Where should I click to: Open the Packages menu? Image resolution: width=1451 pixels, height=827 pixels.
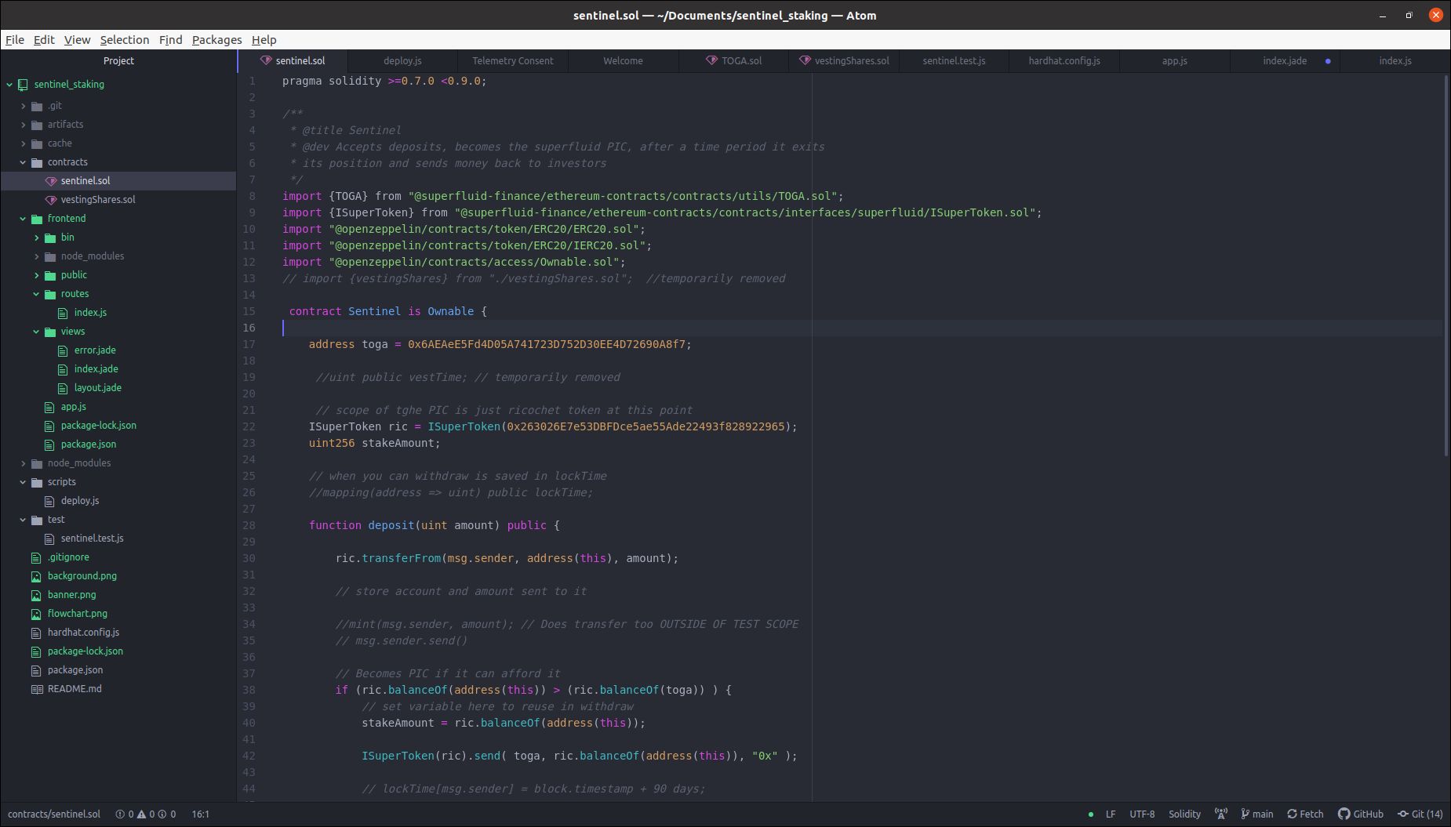(216, 40)
